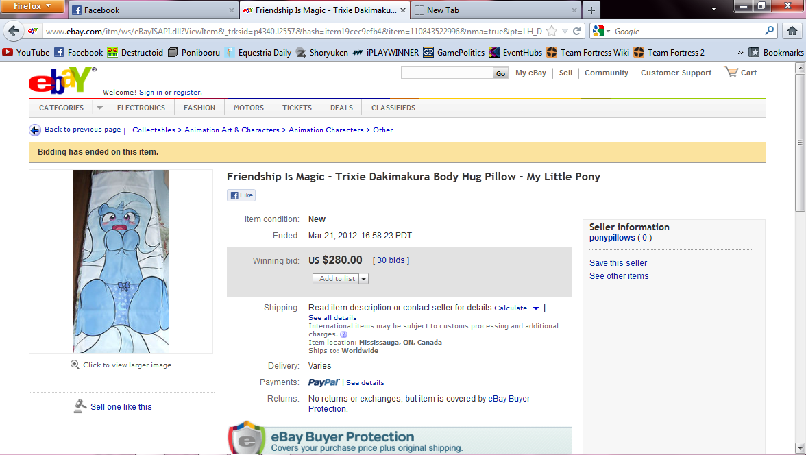This screenshot has height=455, width=806.
Task: Click the scrollbar down arrow
Action: [x=800, y=447]
